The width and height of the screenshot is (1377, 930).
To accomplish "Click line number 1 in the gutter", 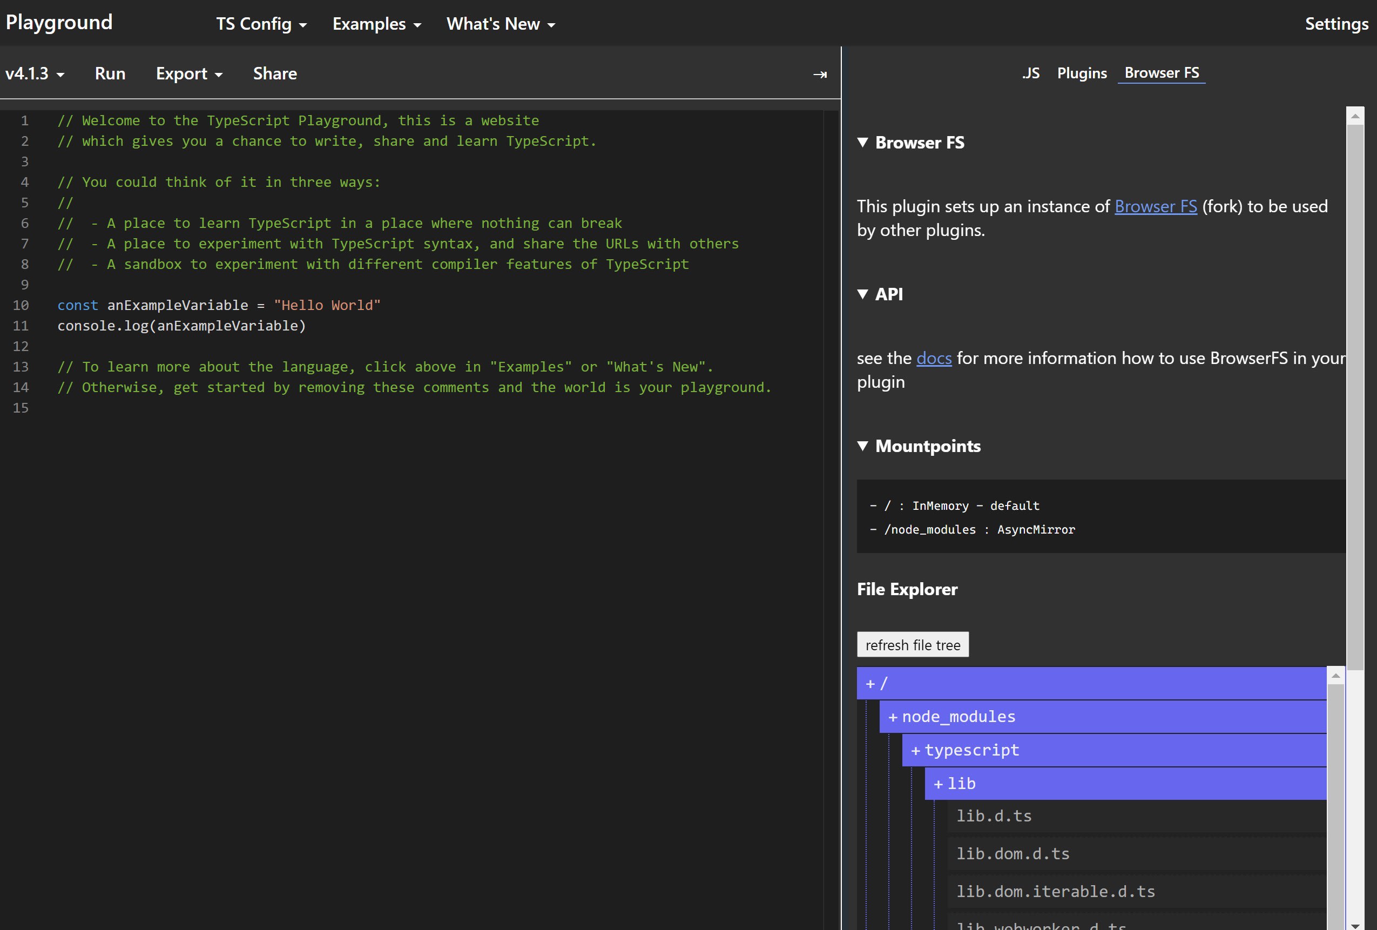I will click(x=24, y=120).
